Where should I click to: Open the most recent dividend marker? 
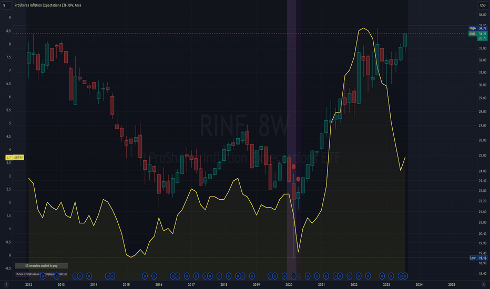point(405,276)
